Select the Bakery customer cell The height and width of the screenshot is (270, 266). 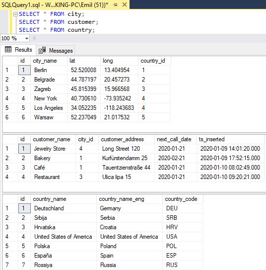coord(53,158)
